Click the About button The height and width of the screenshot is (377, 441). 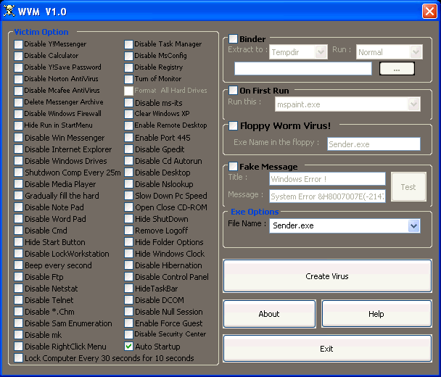269,314
